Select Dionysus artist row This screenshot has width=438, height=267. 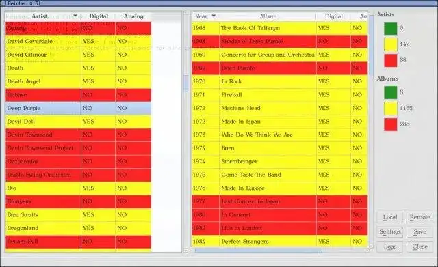coord(78,201)
